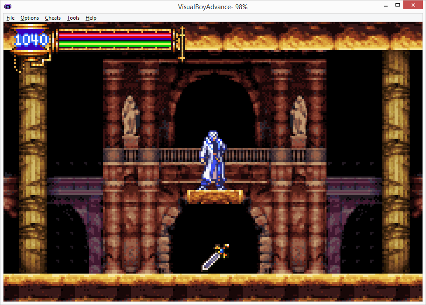
Task: Open the File menu
Action: point(10,18)
